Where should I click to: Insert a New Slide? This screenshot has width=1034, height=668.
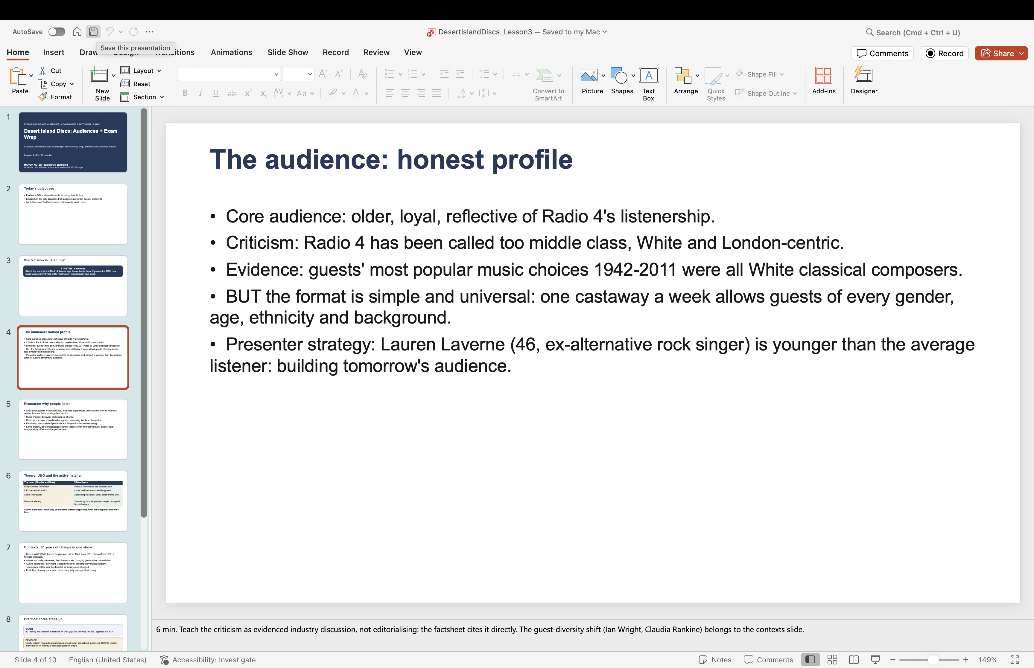tap(102, 84)
